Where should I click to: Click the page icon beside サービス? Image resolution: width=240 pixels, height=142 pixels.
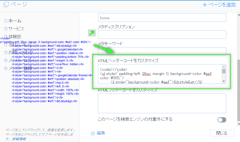[x=6, y=29]
